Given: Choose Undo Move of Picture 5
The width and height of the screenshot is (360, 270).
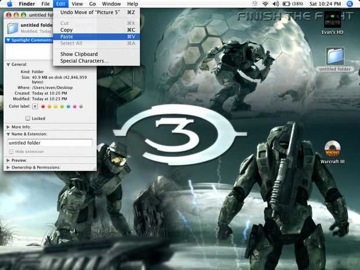Looking at the screenshot, I should click(x=96, y=12).
